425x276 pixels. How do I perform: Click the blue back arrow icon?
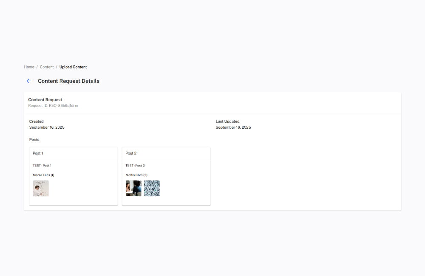coord(29,81)
